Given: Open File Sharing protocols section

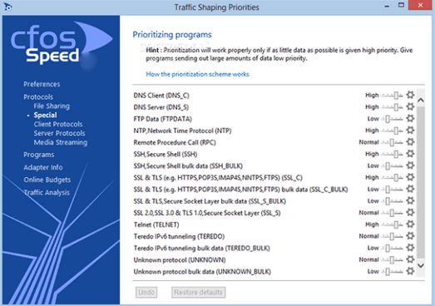Looking at the screenshot, I should click(x=52, y=106).
